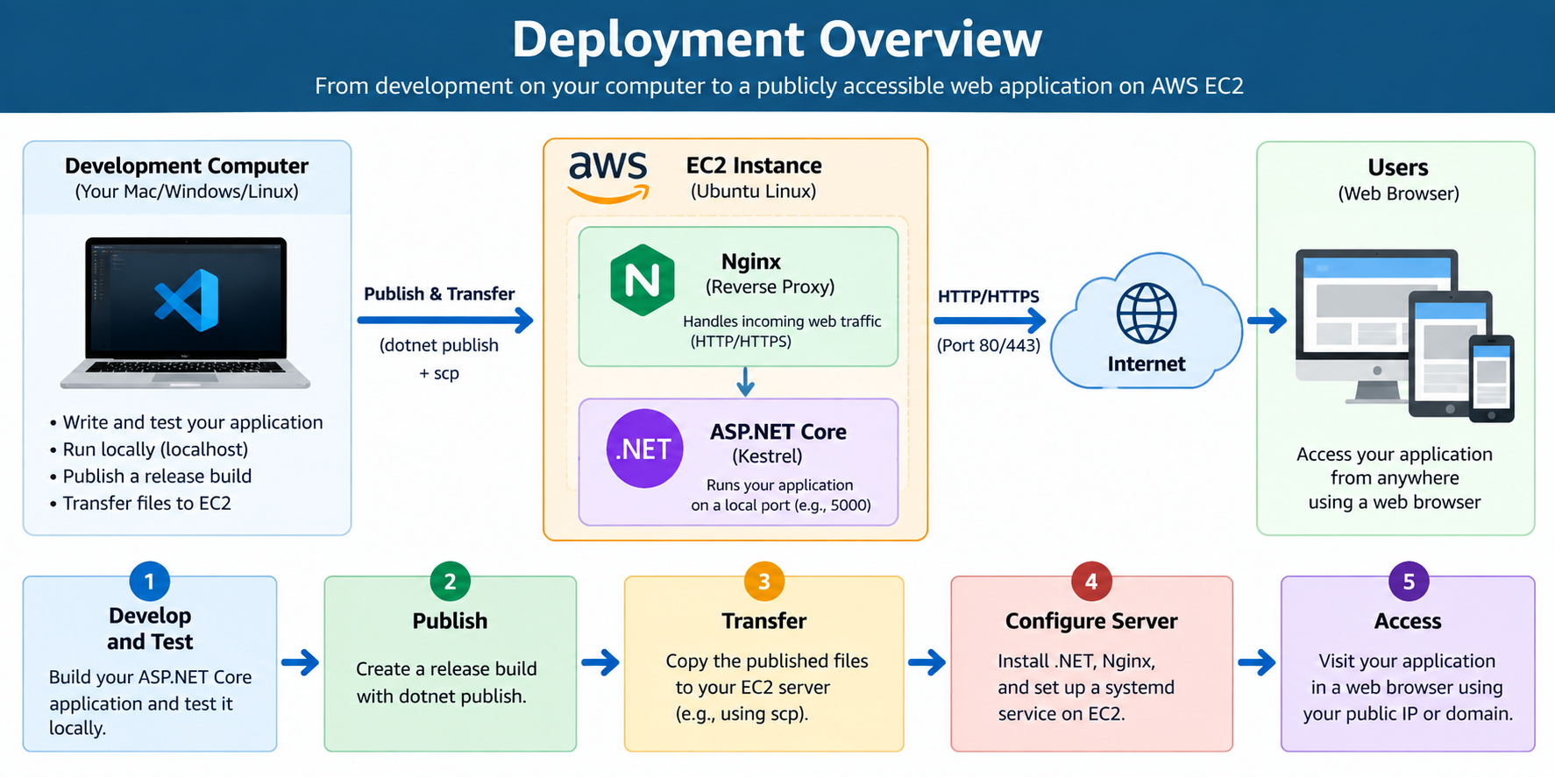The image size is (1555, 777).
Task: Click "(Ubuntu Linux)" caption
Action: 754,192
